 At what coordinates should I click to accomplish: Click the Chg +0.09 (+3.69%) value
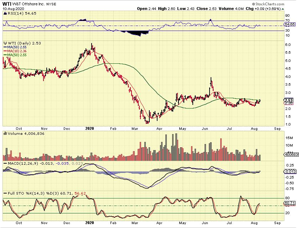click(x=263, y=9)
